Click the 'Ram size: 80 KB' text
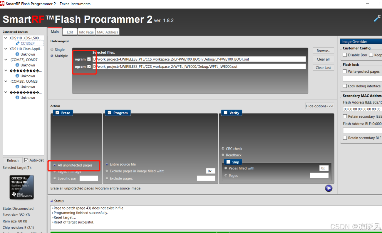The image size is (382, 233). click(15, 221)
